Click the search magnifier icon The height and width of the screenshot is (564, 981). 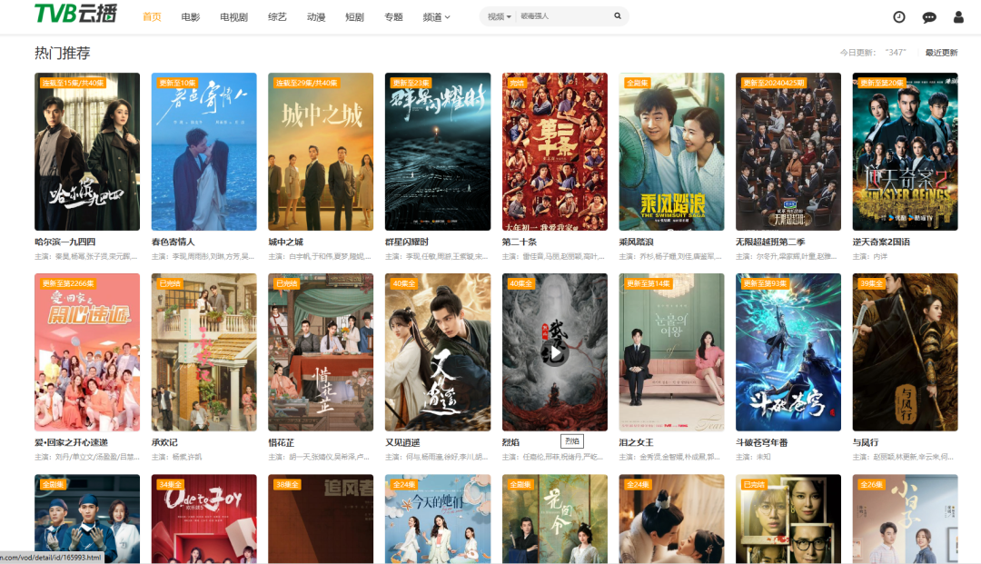click(618, 16)
